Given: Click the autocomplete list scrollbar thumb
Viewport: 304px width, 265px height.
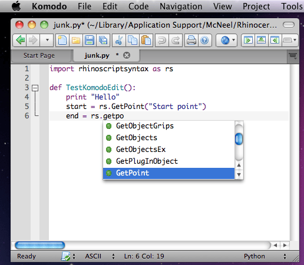Looking at the screenshot, I should pyautogui.click(x=239, y=139).
